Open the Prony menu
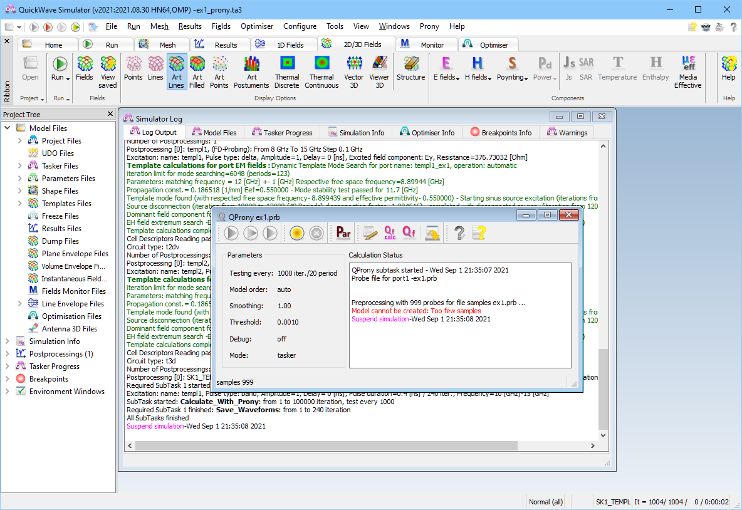 point(429,26)
